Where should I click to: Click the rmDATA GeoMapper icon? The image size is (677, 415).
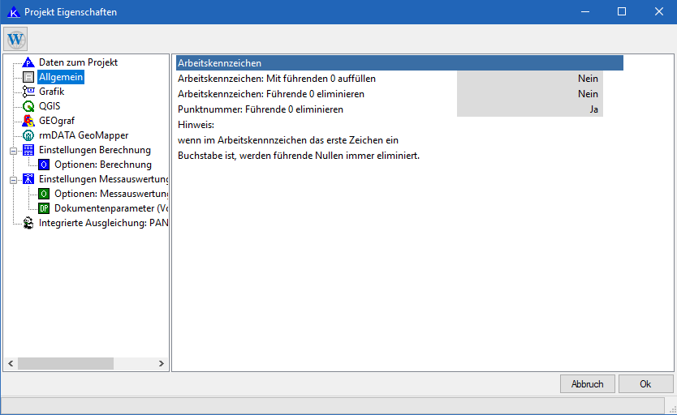point(28,135)
